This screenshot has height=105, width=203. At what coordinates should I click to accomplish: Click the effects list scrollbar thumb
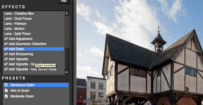click(x=67, y=59)
